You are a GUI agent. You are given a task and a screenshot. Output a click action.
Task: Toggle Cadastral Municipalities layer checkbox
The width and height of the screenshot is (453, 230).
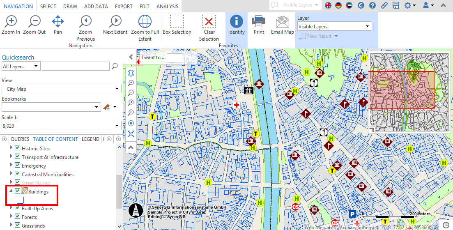[x=17, y=174]
